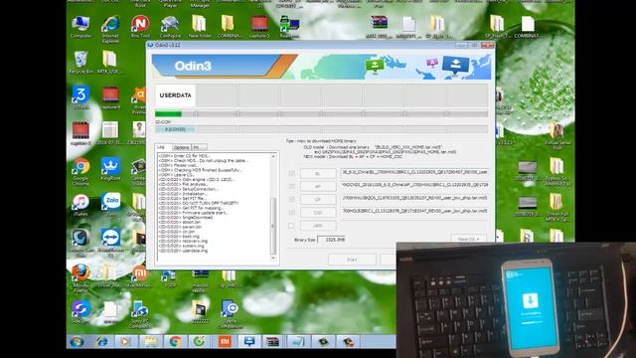
Task: Enable the UMS file checkbox
Action: 291,226
